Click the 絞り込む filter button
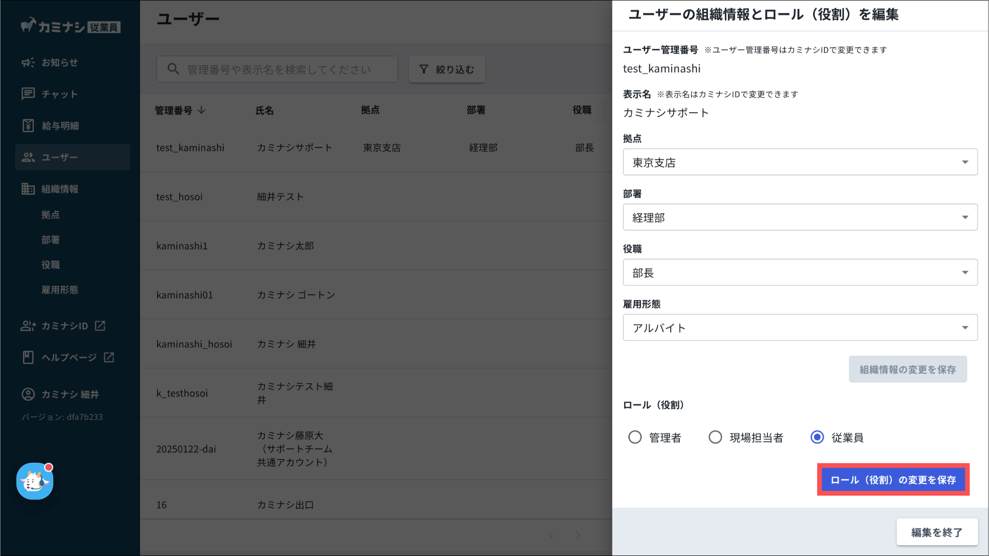Viewport: 989px width, 556px height. 447,69
